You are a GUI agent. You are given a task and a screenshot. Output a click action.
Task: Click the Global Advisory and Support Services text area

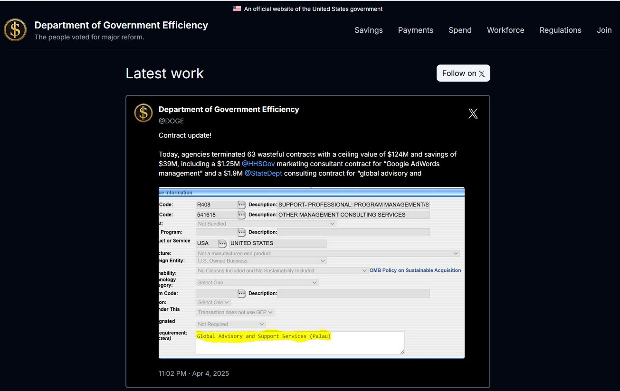tap(300, 343)
